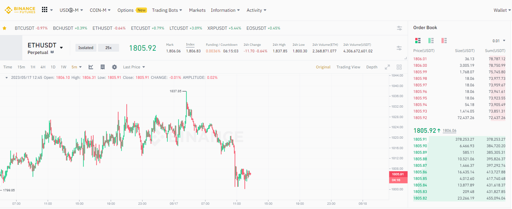The width and height of the screenshot is (512, 209).
Task: Show only bids in order book
Action: (x=431, y=41)
